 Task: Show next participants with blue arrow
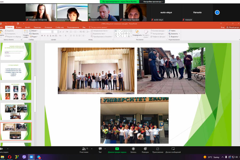click(x=217, y=12)
